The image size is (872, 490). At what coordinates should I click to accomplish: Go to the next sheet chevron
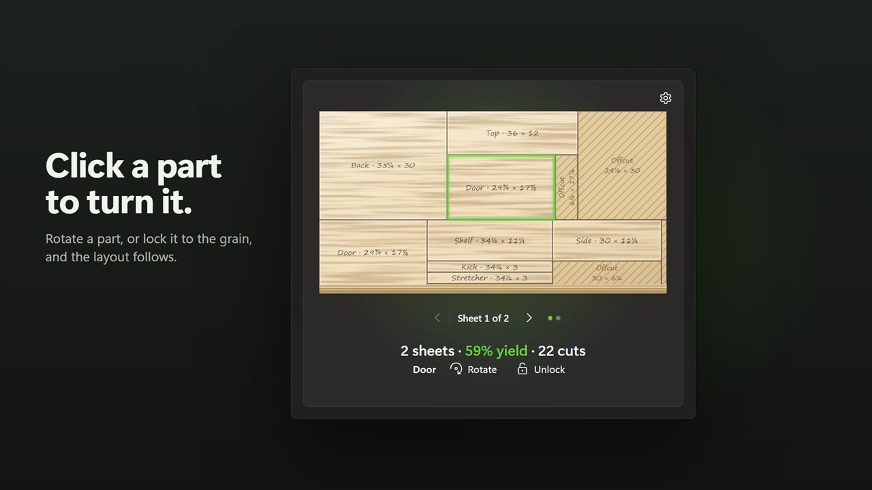529,318
